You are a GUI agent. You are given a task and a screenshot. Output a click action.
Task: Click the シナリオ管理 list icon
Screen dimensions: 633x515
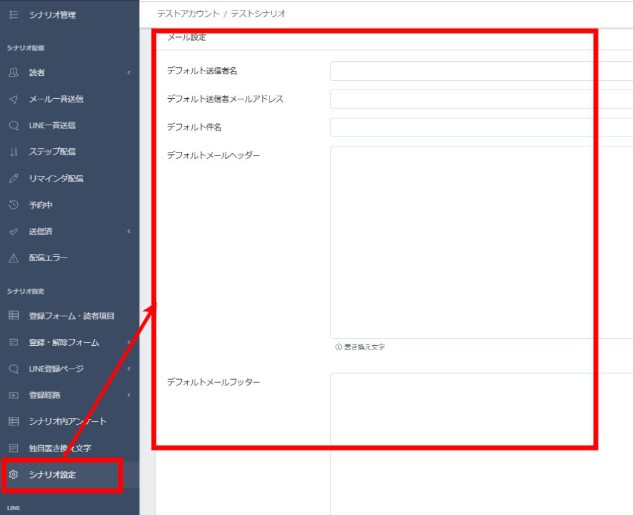click(x=14, y=14)
